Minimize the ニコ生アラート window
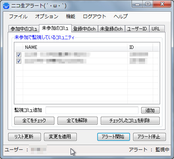Screen dimensions: 174x159 [x=137, y=4]
